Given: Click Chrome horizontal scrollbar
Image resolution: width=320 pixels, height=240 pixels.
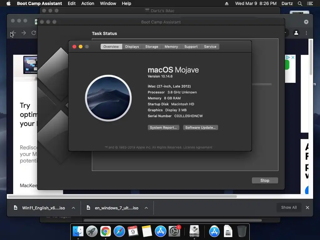Looking at the screenshot, I should click(x=122, y=197).
